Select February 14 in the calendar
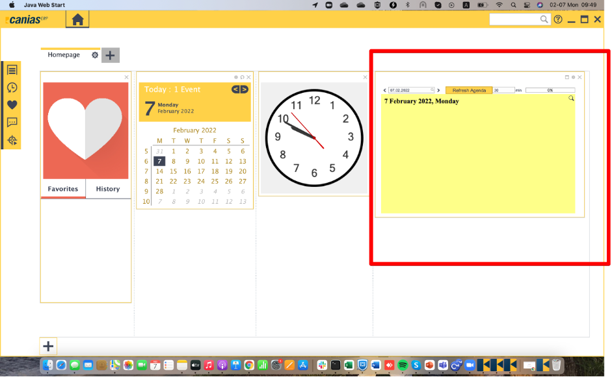Screen dimensions: 612x377 [x=159, y=171]
